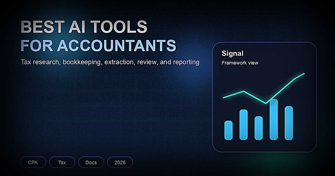
Task: Click the upper endpoint of the trend line
Action: pyautogui.click(x=304, y=73)
